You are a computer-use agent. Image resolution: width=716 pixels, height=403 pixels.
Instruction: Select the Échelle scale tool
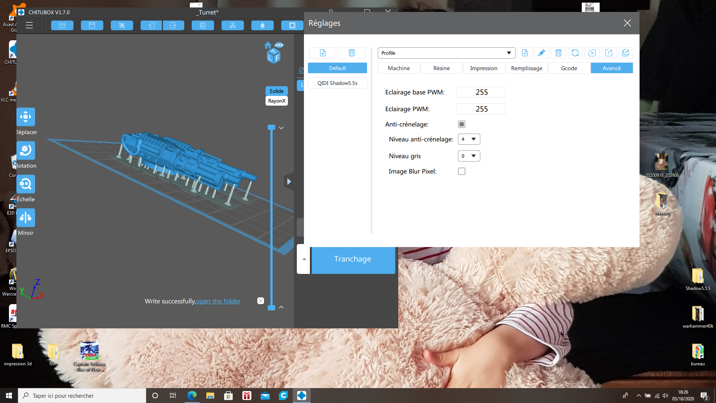pos(25,184)
